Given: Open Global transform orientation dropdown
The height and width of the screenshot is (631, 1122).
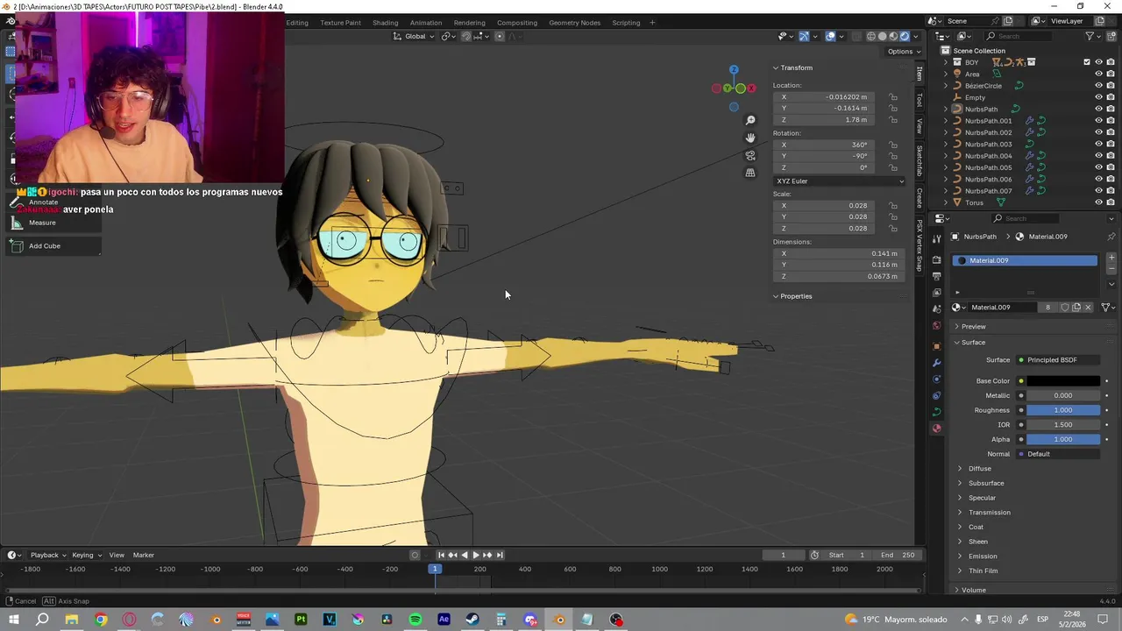Looking at the screenshot, I should (415, 36).
